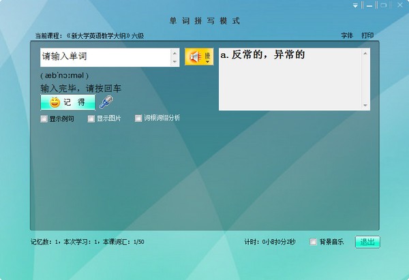Click the 单词拼写模式 title text
The image size is (409, 280).
[204, 21]
